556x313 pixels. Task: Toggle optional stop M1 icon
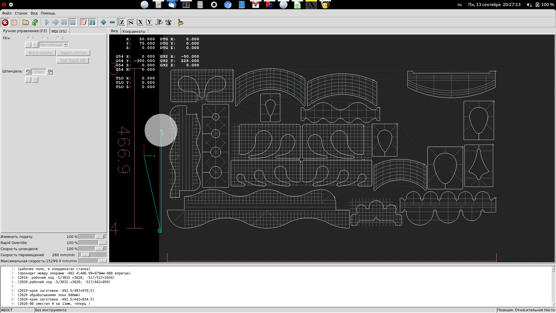(x=92, y=22)
